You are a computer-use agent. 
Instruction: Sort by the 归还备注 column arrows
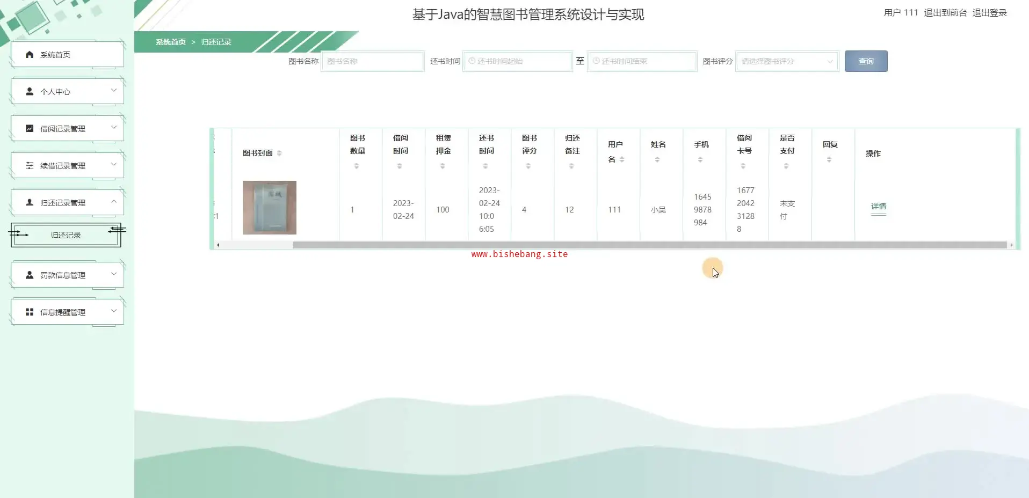[571, 166]
